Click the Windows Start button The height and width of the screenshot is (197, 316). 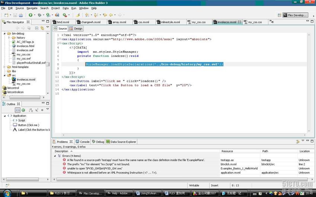pyautogui.click(x=7, y=193)
